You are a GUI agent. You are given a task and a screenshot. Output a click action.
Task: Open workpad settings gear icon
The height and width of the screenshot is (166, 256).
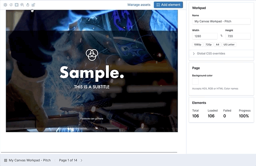(x=6, y=5)
